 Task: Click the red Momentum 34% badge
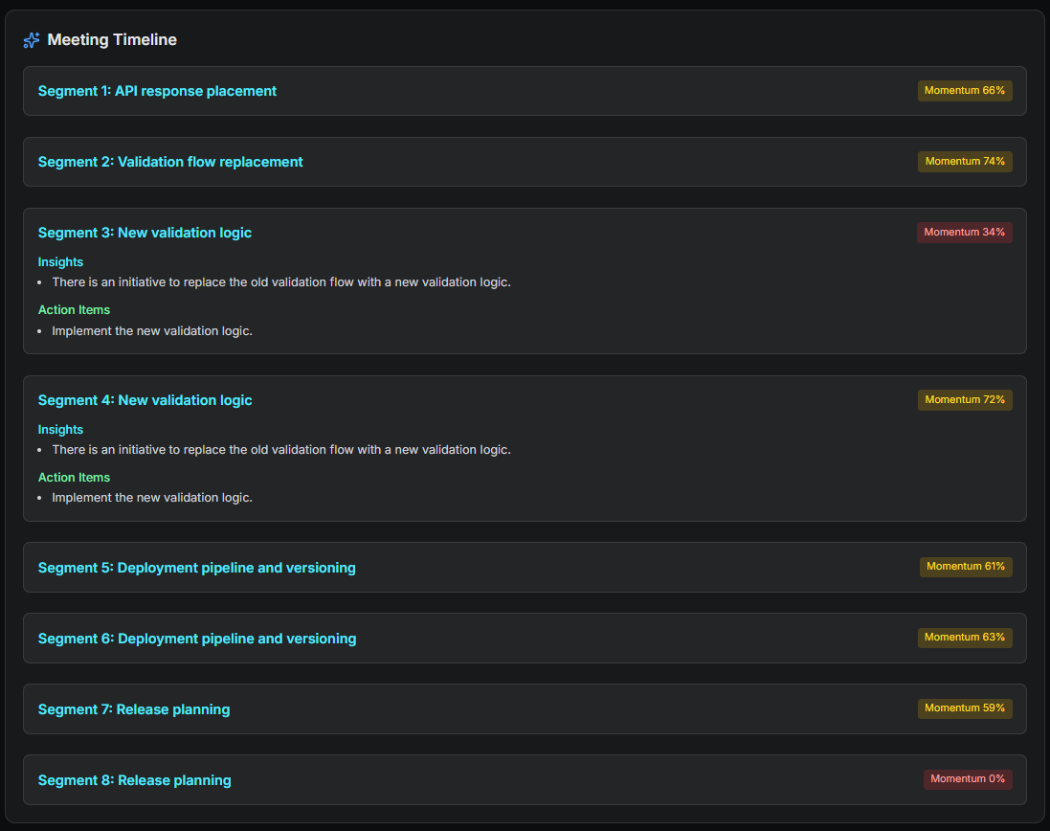click(x=964, y=233)
